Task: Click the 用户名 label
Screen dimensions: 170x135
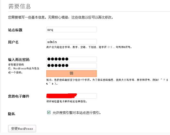Action: point(13,42)
